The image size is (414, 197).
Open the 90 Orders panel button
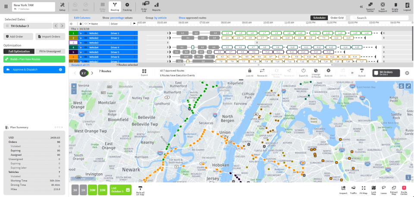(386, 73)
